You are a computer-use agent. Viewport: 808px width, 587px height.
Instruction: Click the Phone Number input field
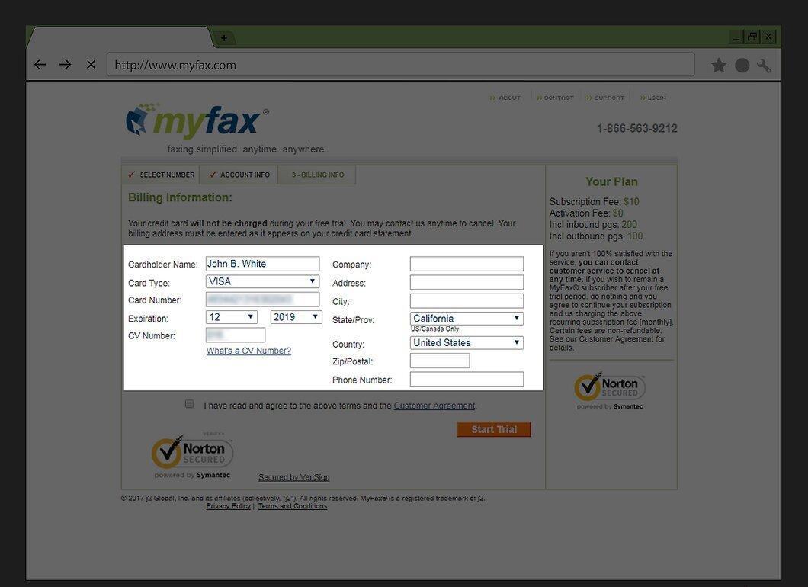(x=467, y=380)
